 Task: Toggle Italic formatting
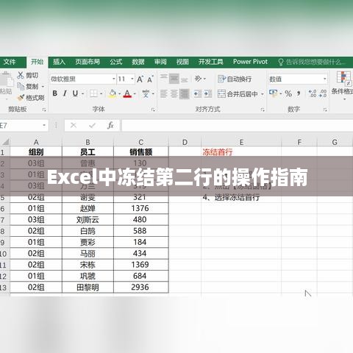coord(65,93)
